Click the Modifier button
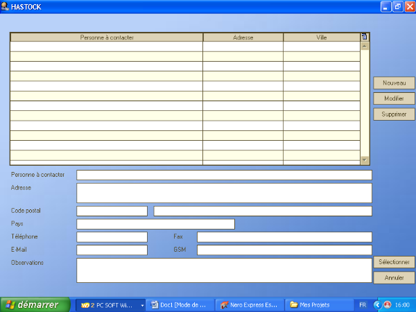 (x=394, y=98)
